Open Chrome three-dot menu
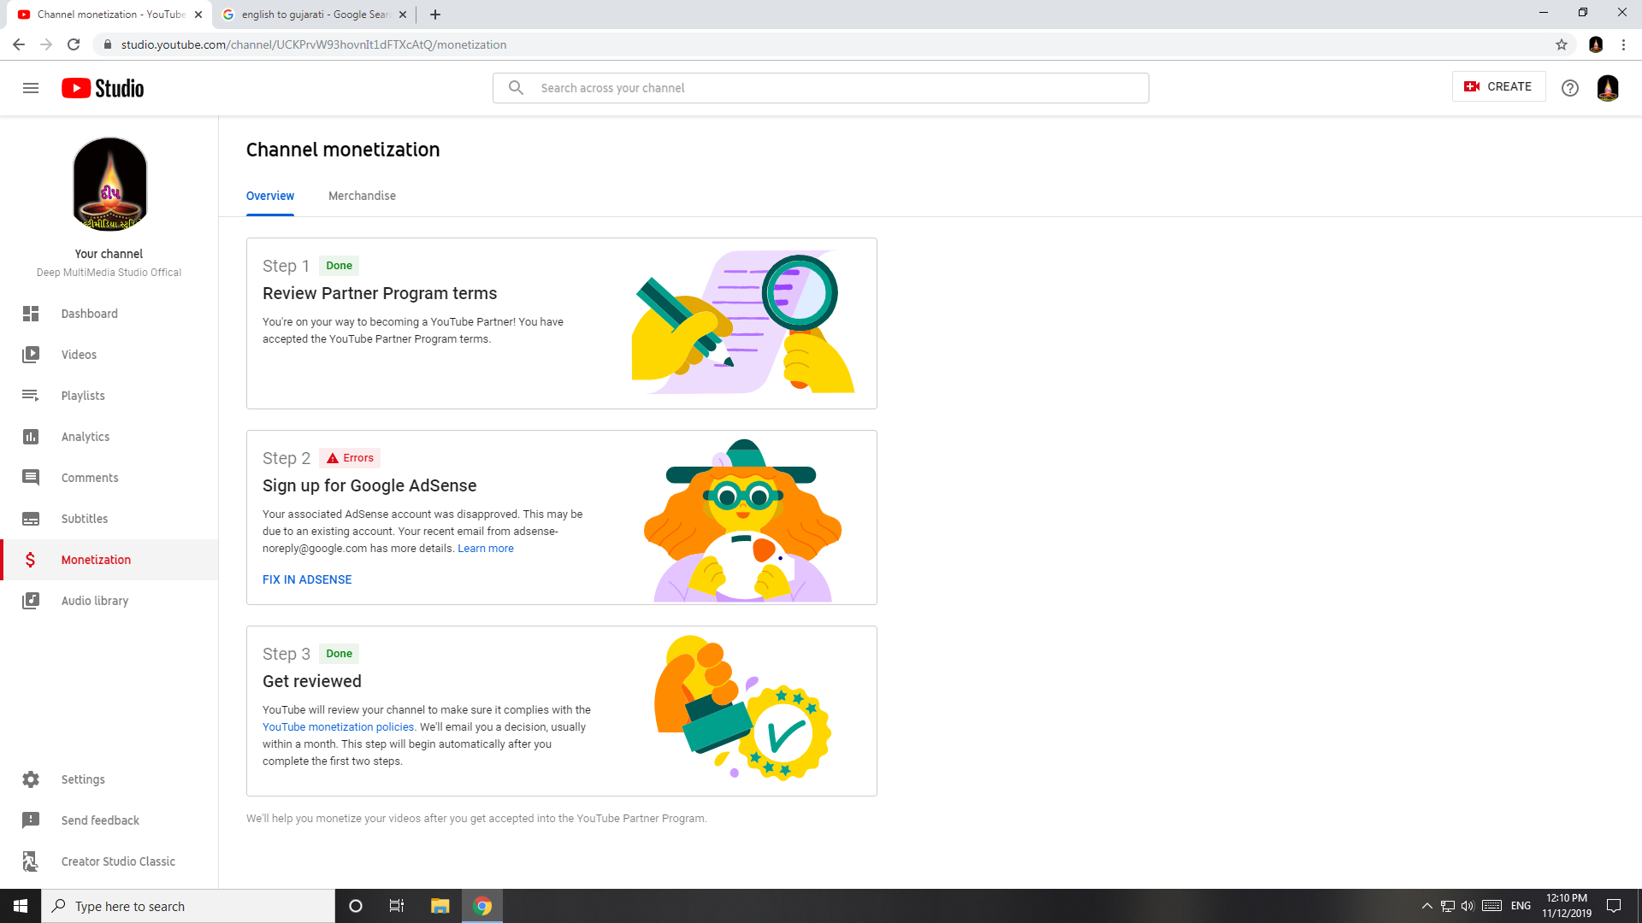Screen dimensions: 1642x923 1624,44
